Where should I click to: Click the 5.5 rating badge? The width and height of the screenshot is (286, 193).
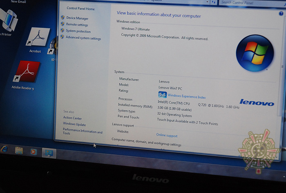click(x=162, y=95)
